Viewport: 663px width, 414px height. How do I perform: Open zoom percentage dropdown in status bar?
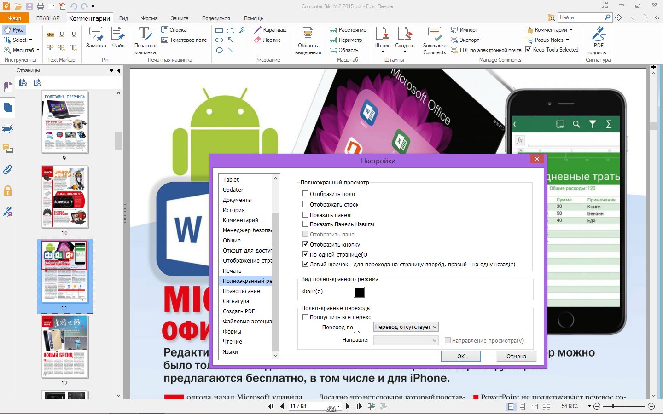(589, 406)
